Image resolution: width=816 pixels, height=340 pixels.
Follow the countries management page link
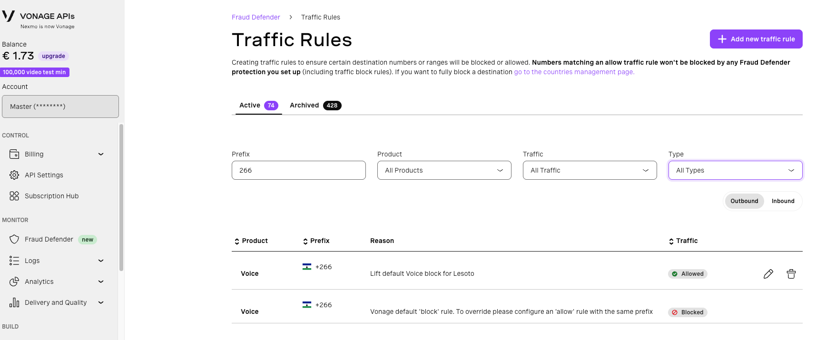click(574, 72)
